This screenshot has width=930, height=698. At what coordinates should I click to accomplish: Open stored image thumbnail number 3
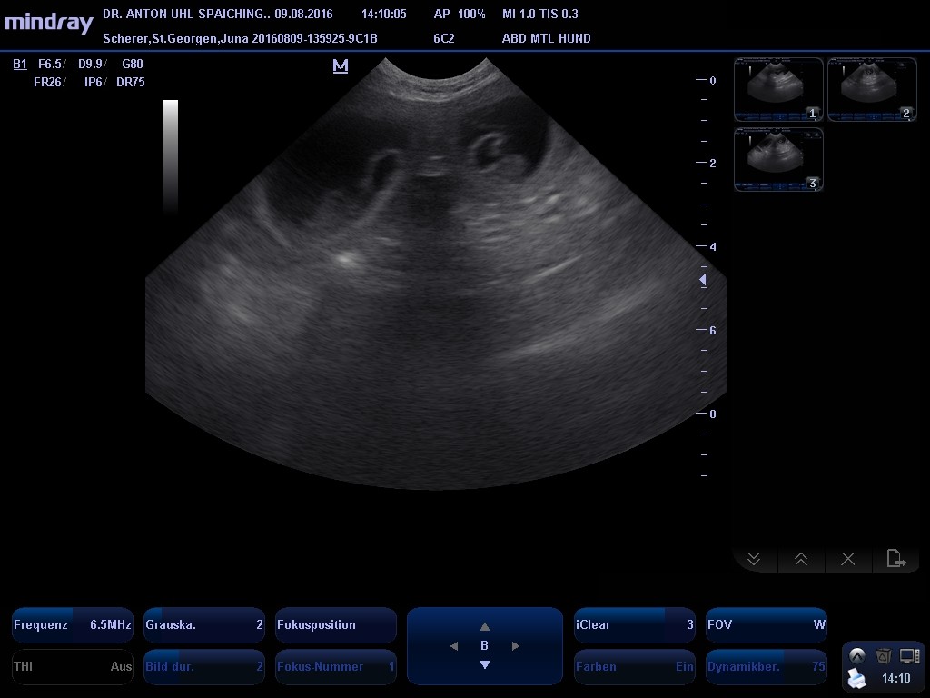pyautogui.click(x=778, y=159)
